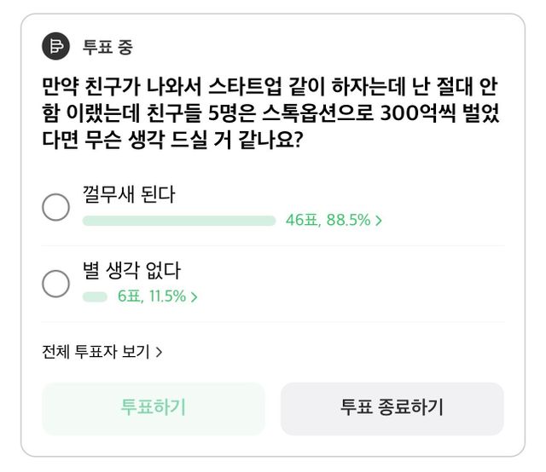The image size is (546, 472).
Task: Click the 껄무새 된다 green result bar
Action: point(178,221)
